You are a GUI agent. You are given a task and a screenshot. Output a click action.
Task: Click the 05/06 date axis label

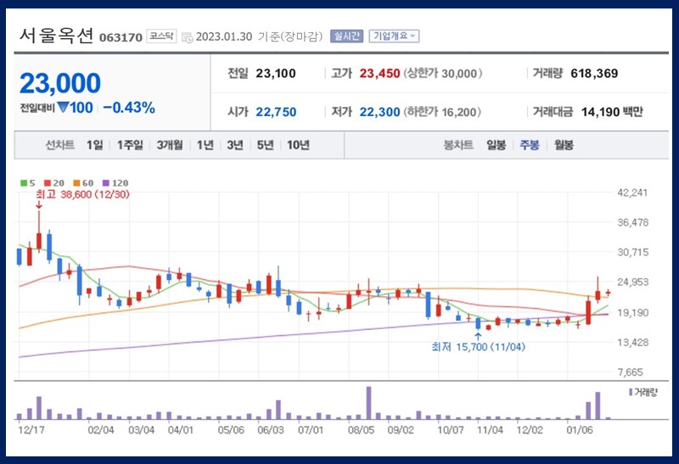(x=231, y=430)
